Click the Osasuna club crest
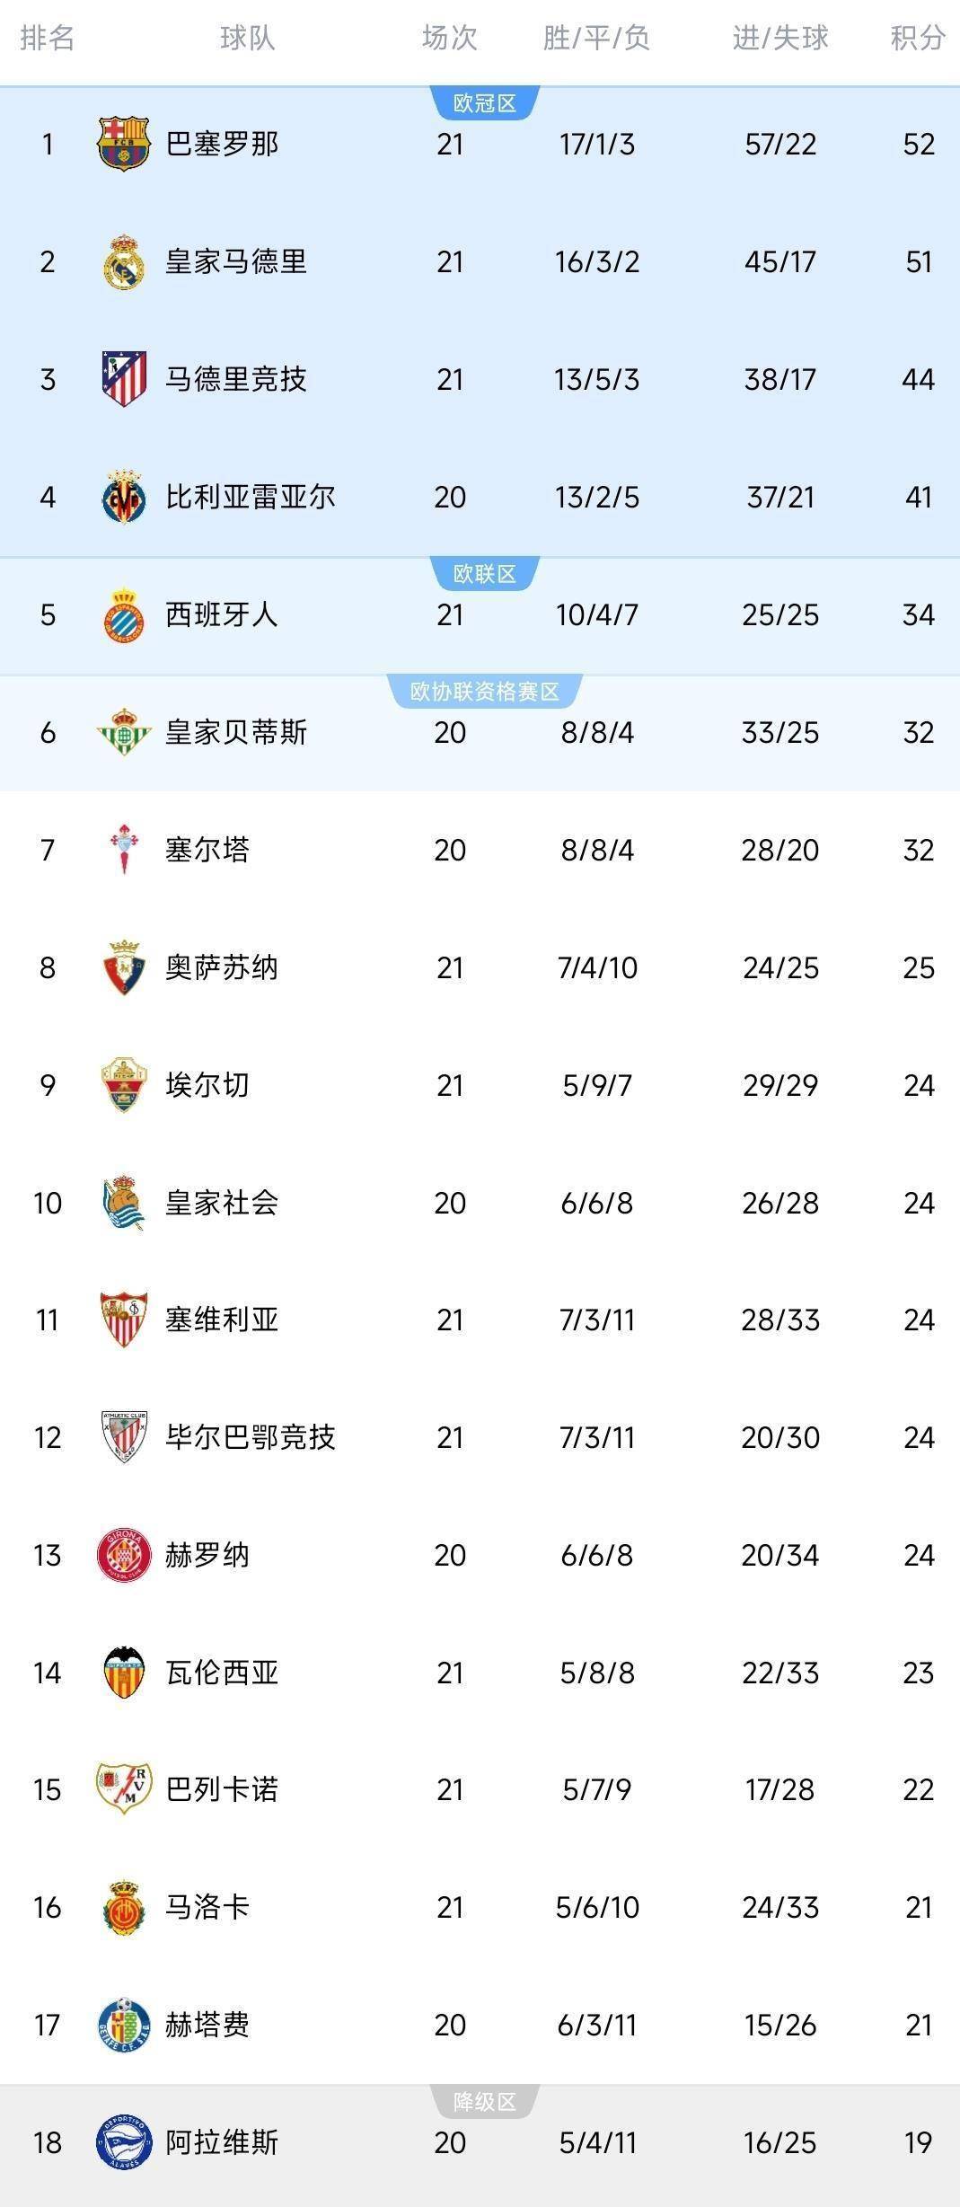The width and height of the screenshot is (960, 2207). pos(123,967)
